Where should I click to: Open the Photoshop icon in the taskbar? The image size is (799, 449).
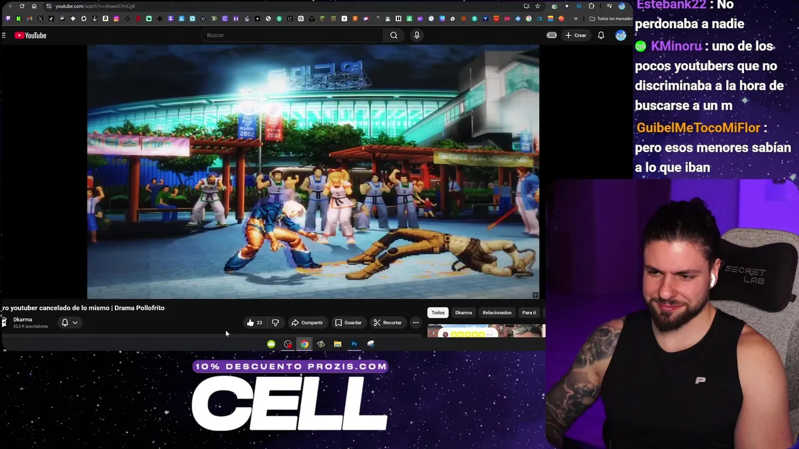pos(354,344)
